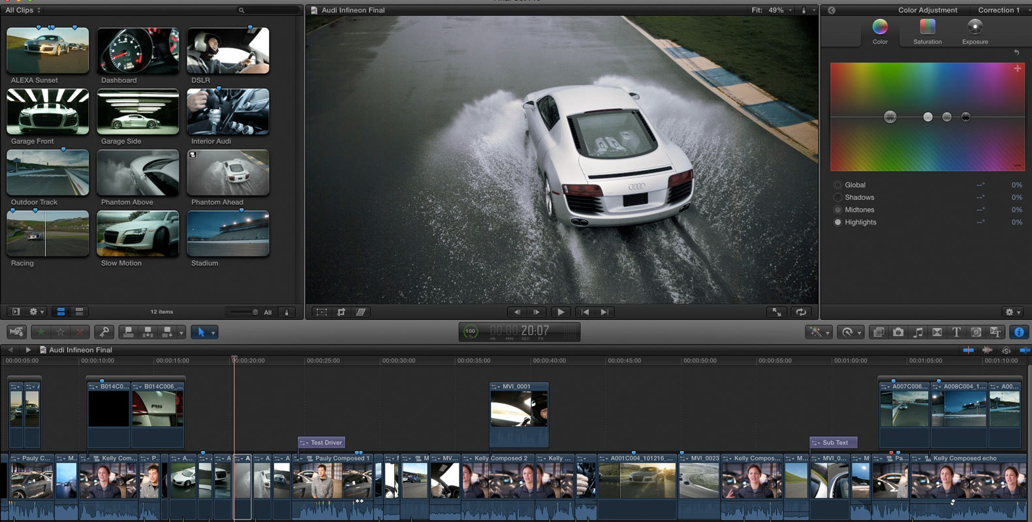This screenshot has width=1032, height=522.
Task: Switch the browser to filmstrip view
Action: tap(61, 312)
